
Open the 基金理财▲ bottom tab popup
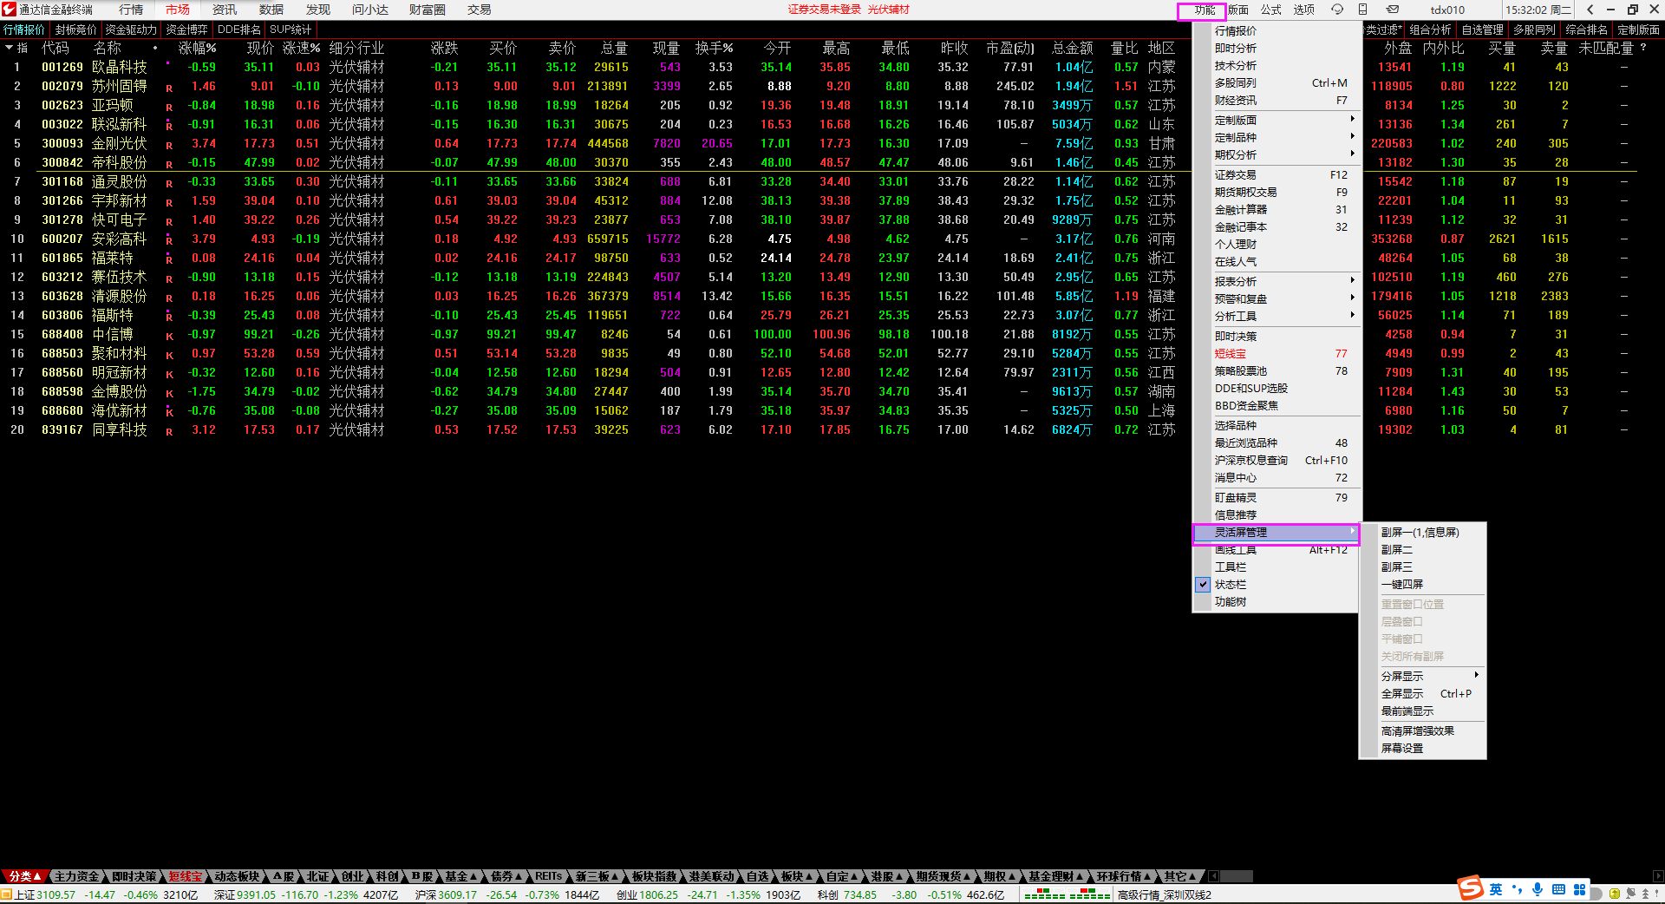1056,876
